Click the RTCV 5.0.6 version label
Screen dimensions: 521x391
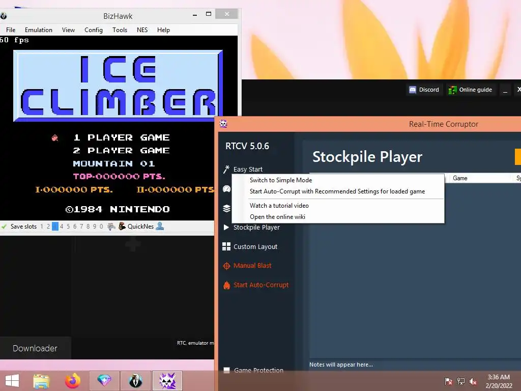pos(247,146)
